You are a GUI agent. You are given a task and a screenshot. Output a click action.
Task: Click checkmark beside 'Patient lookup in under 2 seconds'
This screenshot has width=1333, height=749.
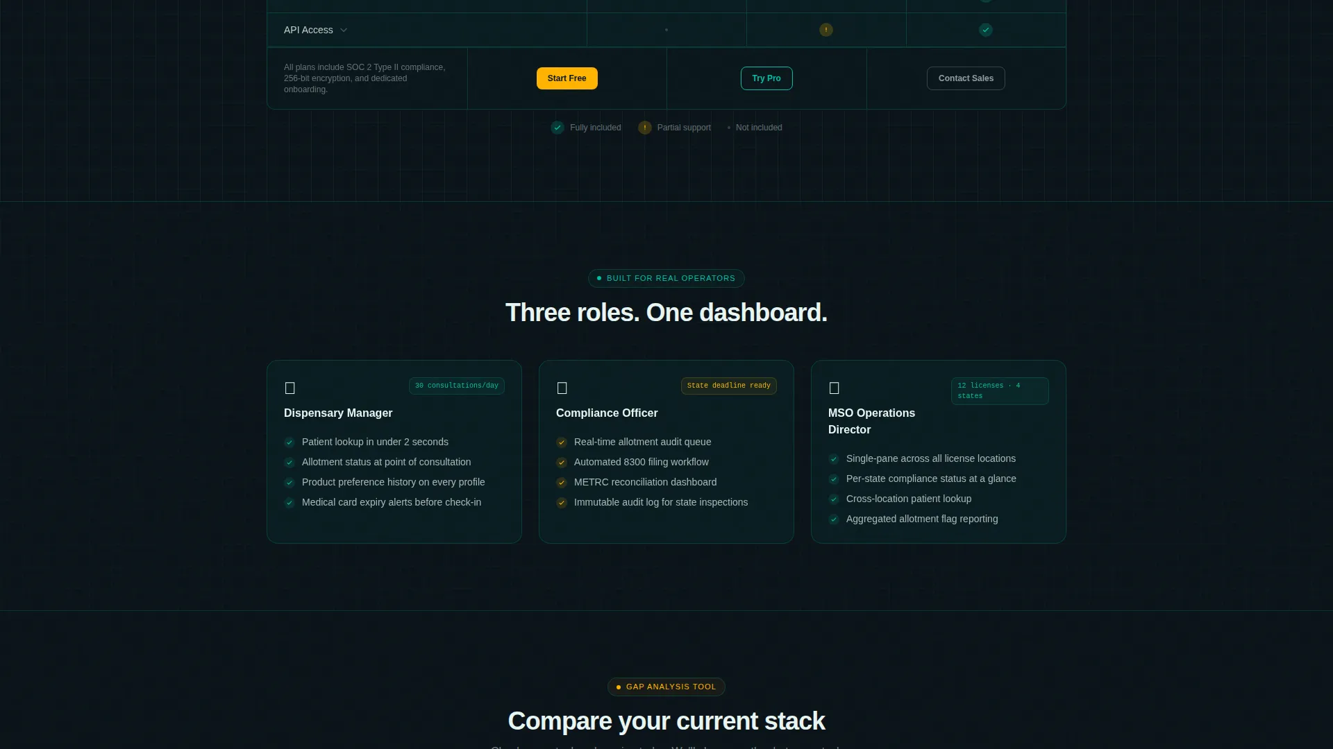coord(290,442)
